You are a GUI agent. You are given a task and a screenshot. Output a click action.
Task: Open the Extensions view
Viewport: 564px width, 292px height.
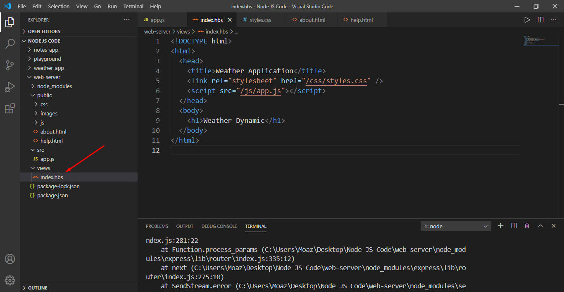(x=10, y=108)
